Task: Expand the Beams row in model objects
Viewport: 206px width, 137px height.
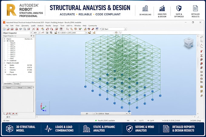Action: click(x=5, y=67)
